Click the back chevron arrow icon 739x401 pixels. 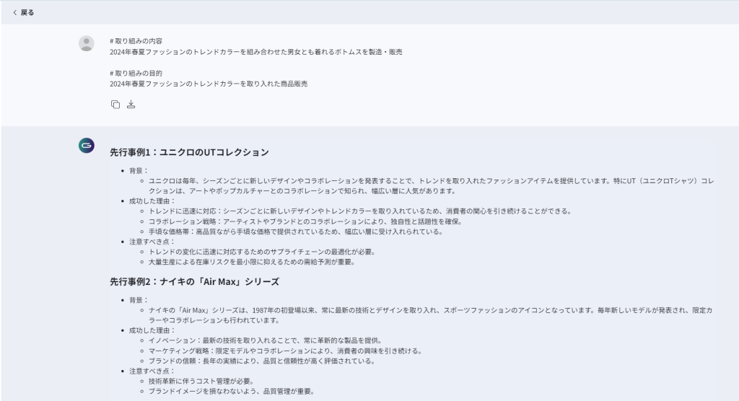pyautogui.click(x=15, y=12)
